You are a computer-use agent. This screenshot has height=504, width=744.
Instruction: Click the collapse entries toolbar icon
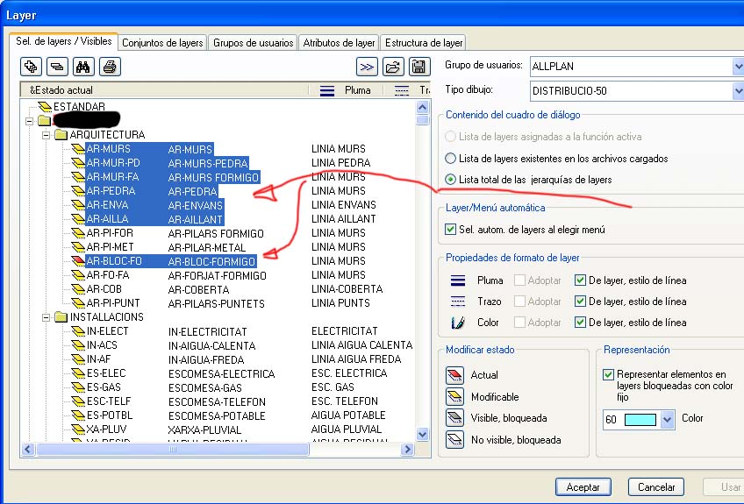(57, 67)
